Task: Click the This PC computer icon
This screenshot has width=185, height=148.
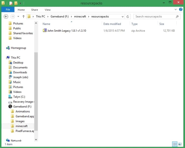Action: [x=8, y=58]
